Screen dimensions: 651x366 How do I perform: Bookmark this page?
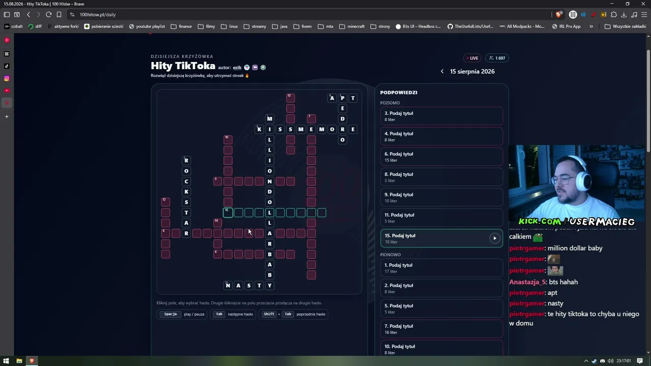59,15
